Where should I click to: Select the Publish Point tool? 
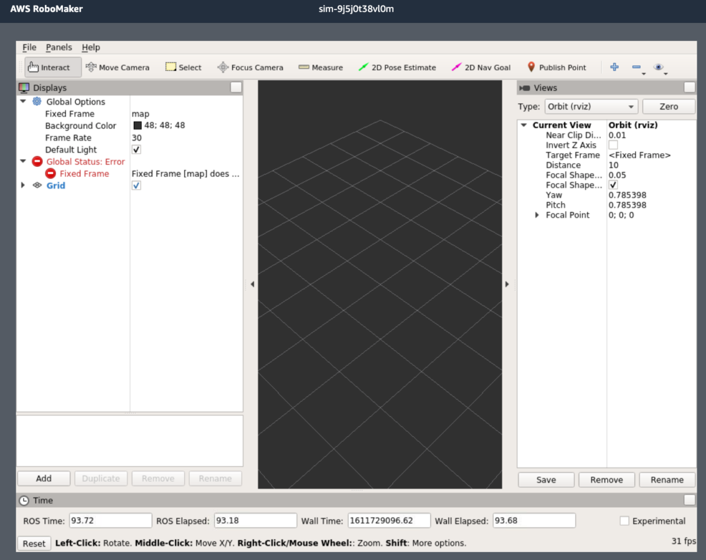557,67
